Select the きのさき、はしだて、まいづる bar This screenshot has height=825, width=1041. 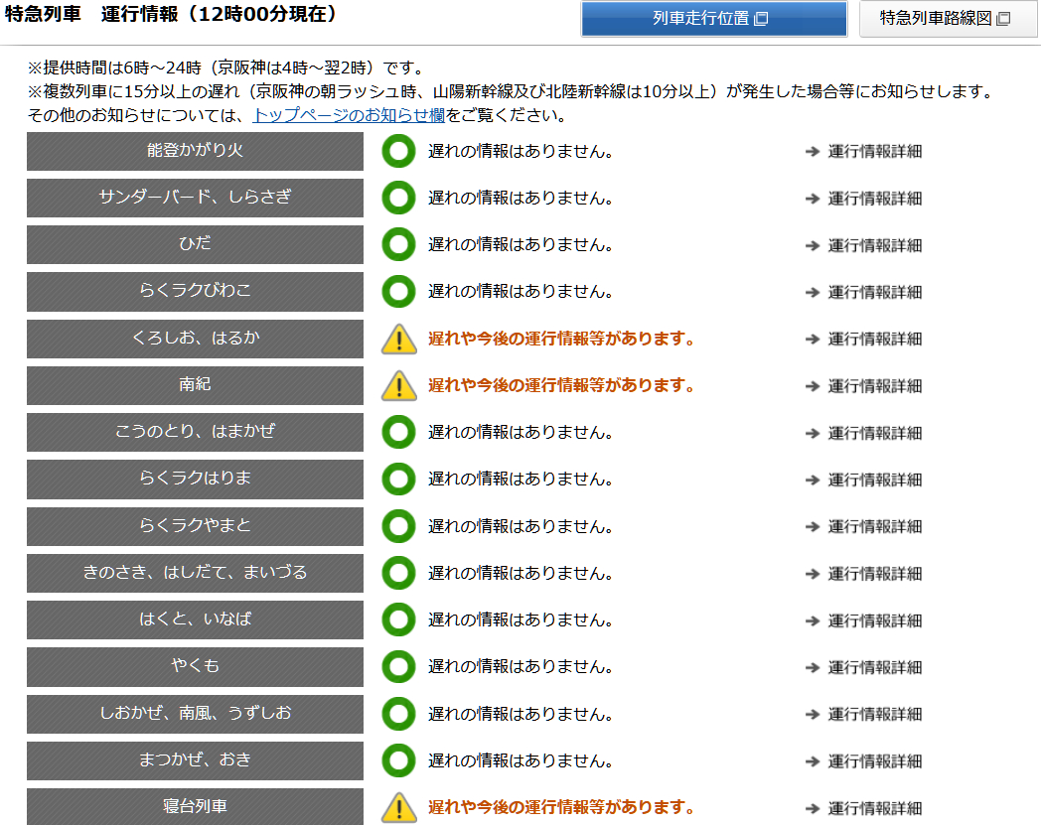[x=195, y=573]
